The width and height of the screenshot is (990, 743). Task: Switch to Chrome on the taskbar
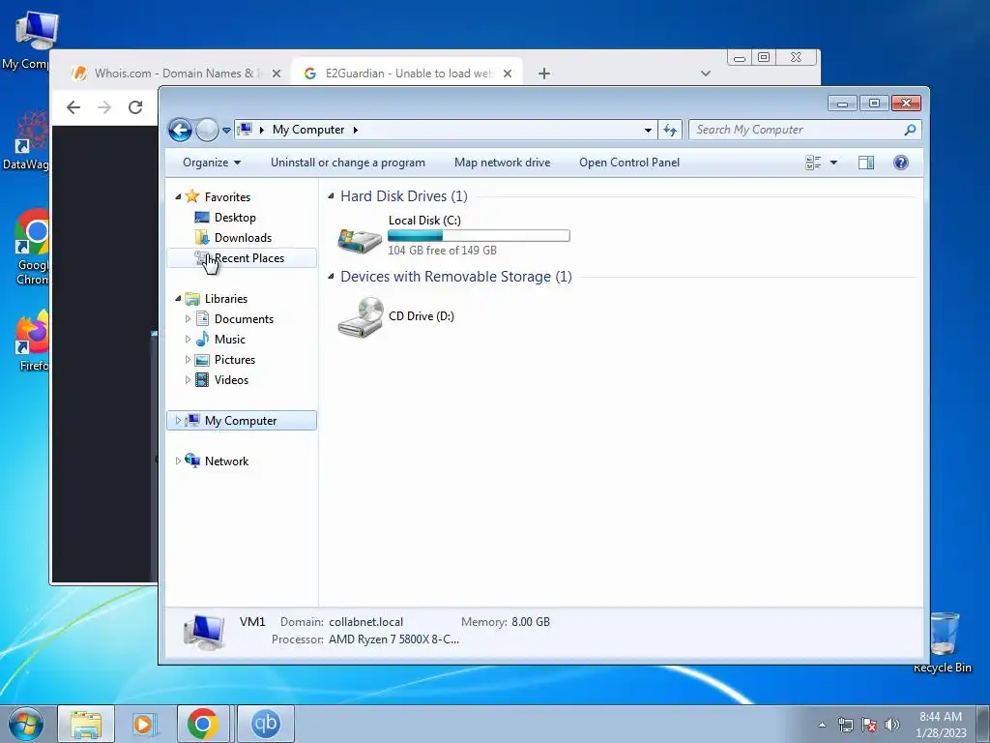[203, 724]
